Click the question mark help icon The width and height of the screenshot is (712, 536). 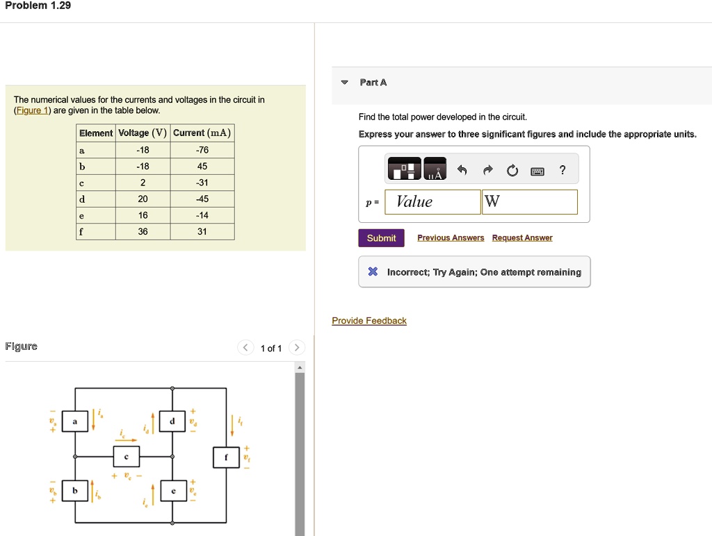pos(562,169)
